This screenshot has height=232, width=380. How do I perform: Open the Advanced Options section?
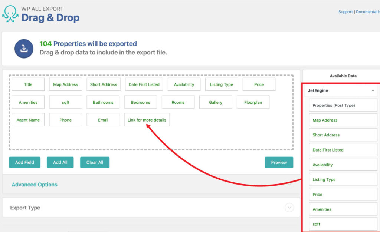[34, 185]
